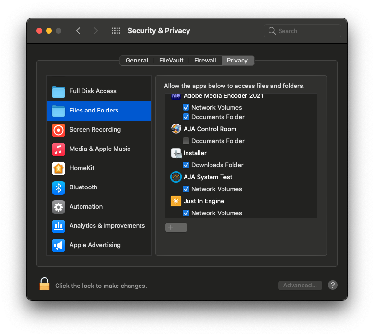Open the FileVault tab

coord(171,60)
